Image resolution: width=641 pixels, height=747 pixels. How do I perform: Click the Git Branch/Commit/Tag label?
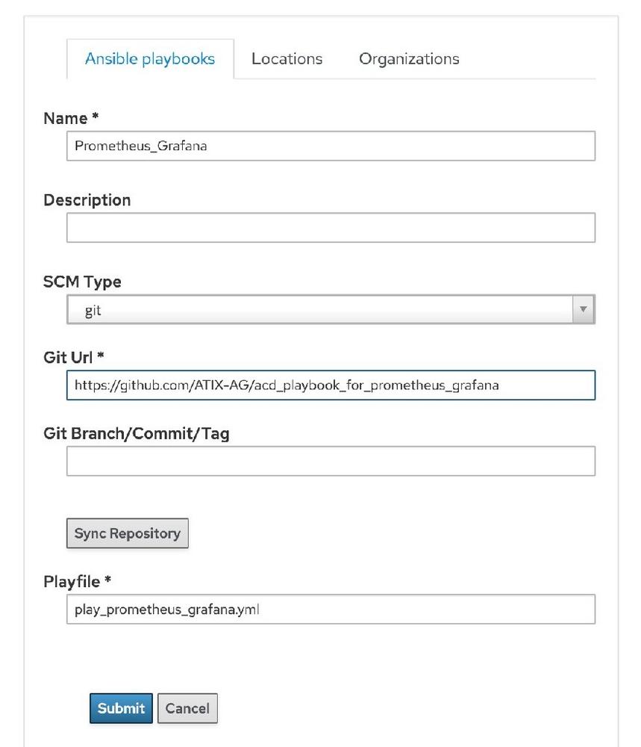click(x=137, y=433)
